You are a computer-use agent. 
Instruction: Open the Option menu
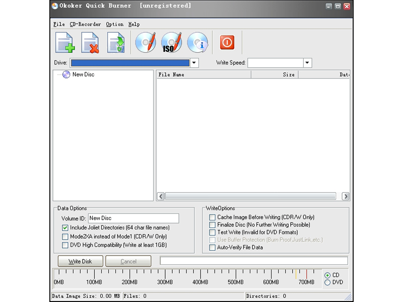pos(115,24)
